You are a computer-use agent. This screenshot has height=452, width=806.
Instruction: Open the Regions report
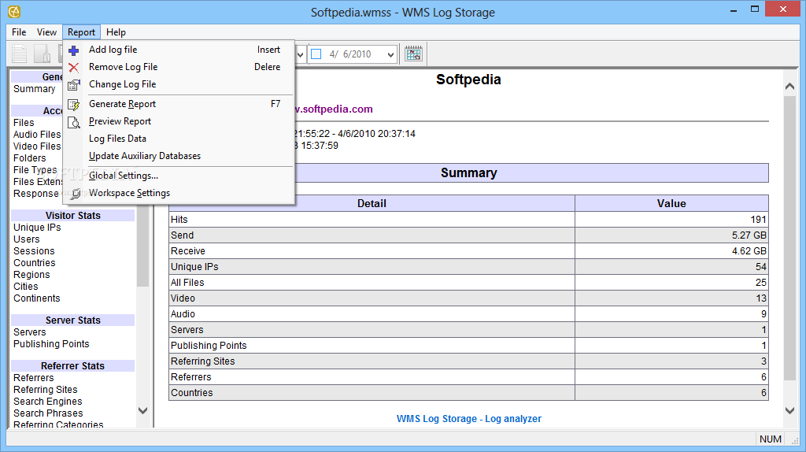pyautogui.click(x=31, y=275)
